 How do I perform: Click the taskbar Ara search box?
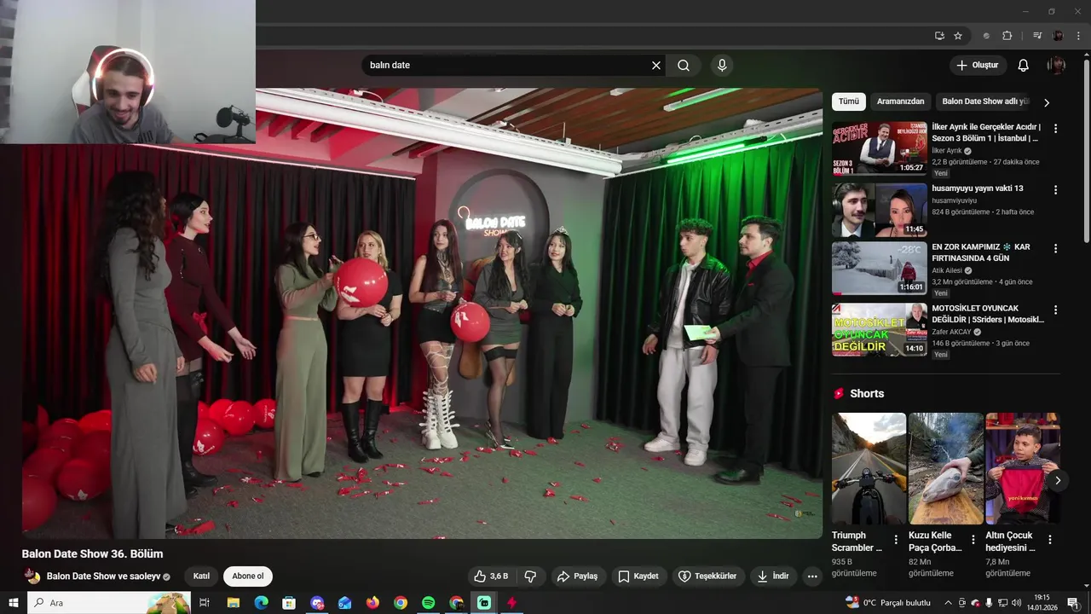coord(109,603)
